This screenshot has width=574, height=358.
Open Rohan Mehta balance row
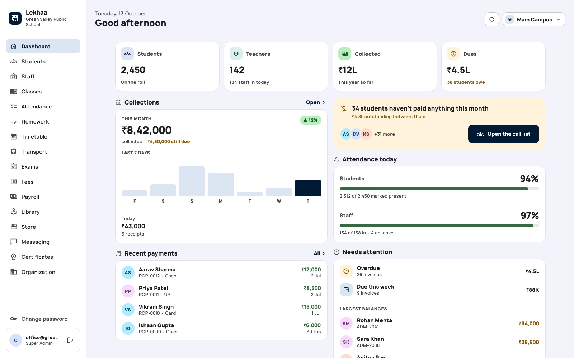(x=439, y=323)
